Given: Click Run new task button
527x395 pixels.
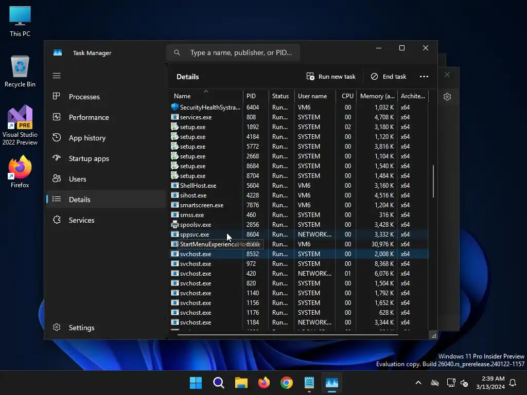Looking at the screenshot, I should pos(331,77).
